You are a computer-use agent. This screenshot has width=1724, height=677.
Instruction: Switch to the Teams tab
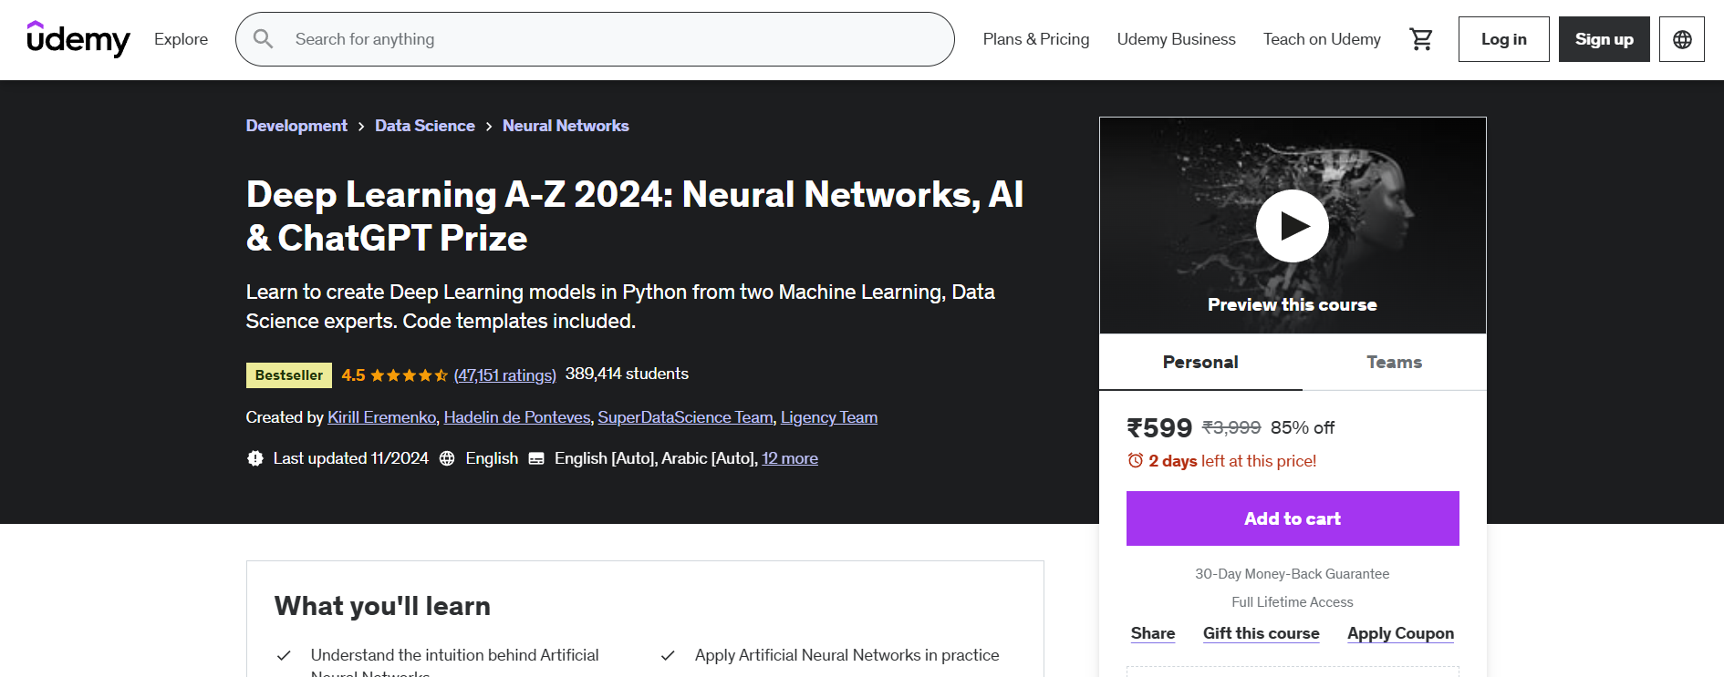coord(1394,363)
